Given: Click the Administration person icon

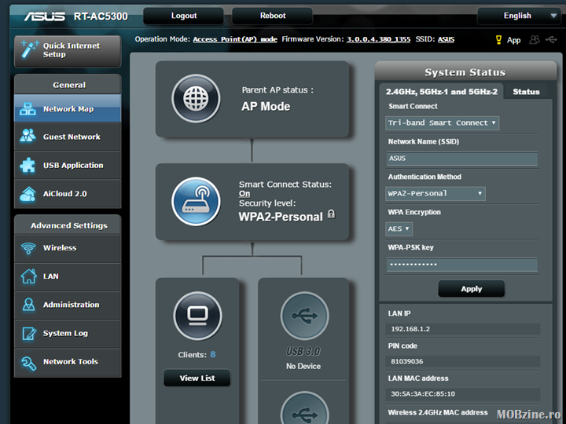Looking at the screenshot, I should (x=28, y=305).
